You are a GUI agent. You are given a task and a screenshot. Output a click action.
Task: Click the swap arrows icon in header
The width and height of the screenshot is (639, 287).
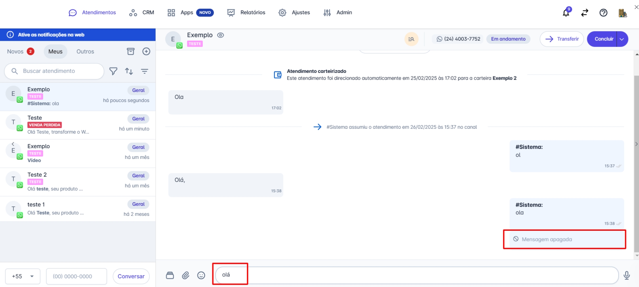click(584, 13)
